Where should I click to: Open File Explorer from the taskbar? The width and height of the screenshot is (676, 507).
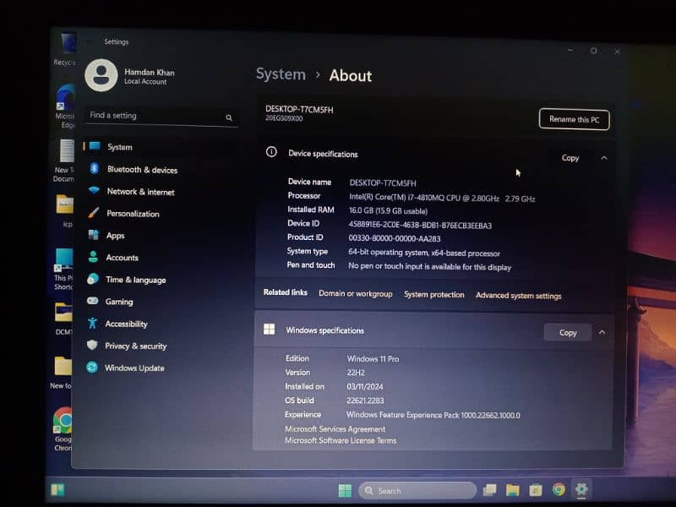click(x=512, y=490)
